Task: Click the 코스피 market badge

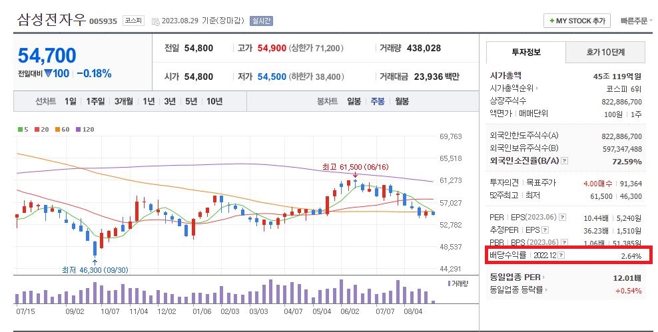Action: click(x=133, y=20)
